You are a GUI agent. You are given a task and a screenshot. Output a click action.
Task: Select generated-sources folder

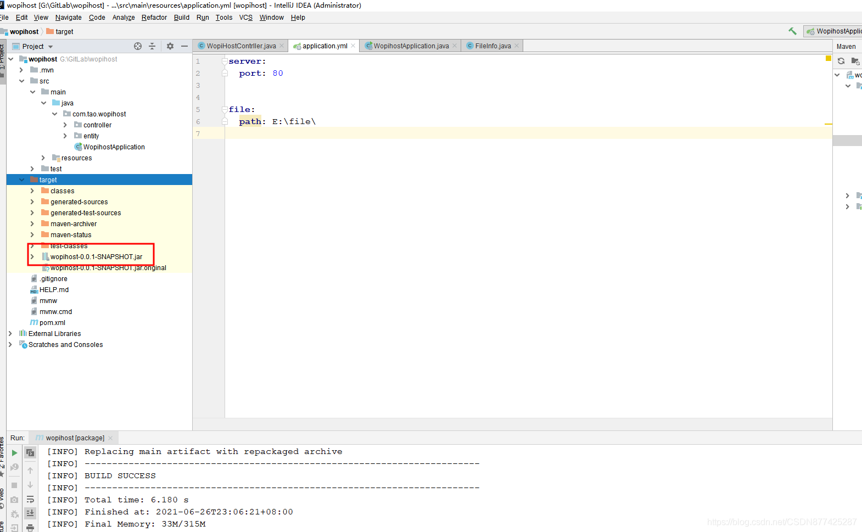pyautogui.click(x=79, y=202)
